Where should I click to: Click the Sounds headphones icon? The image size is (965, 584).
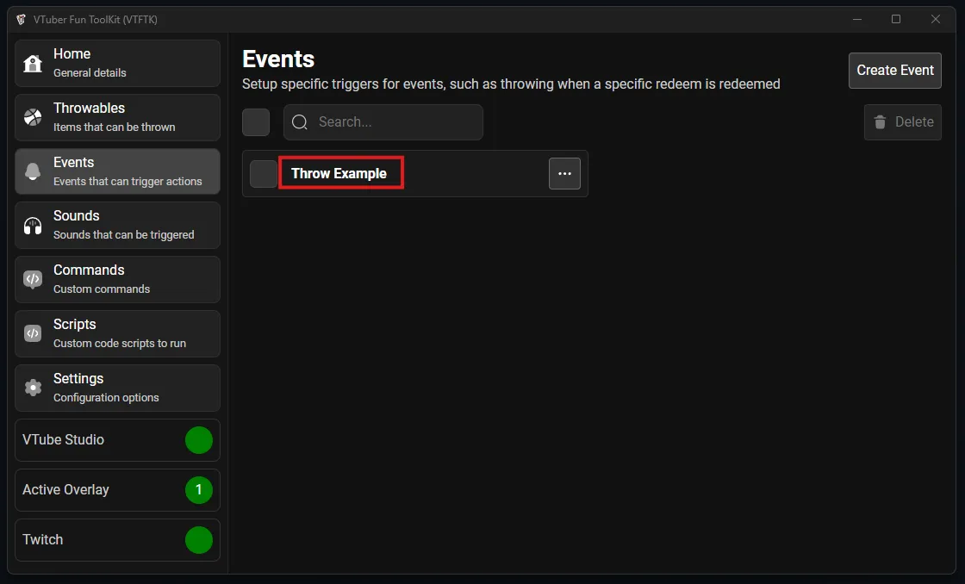click(33, 226)
